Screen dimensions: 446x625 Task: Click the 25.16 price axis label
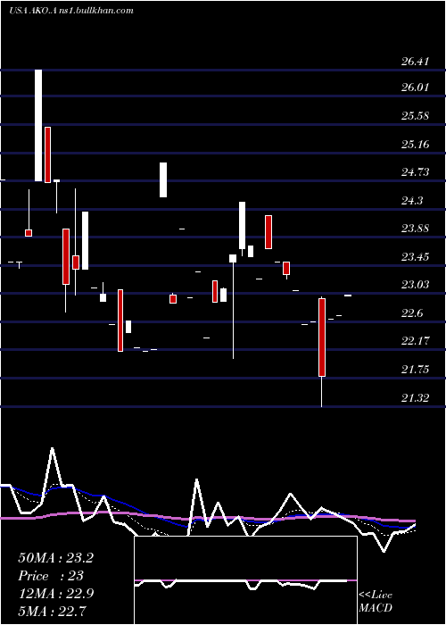[x=416, y=144]
